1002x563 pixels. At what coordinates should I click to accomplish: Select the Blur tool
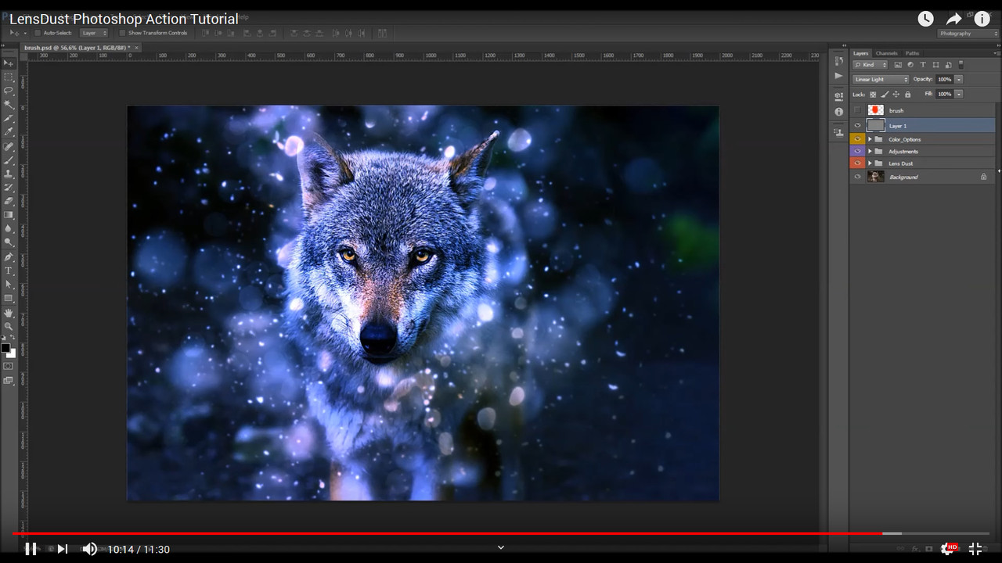(9, 229)
